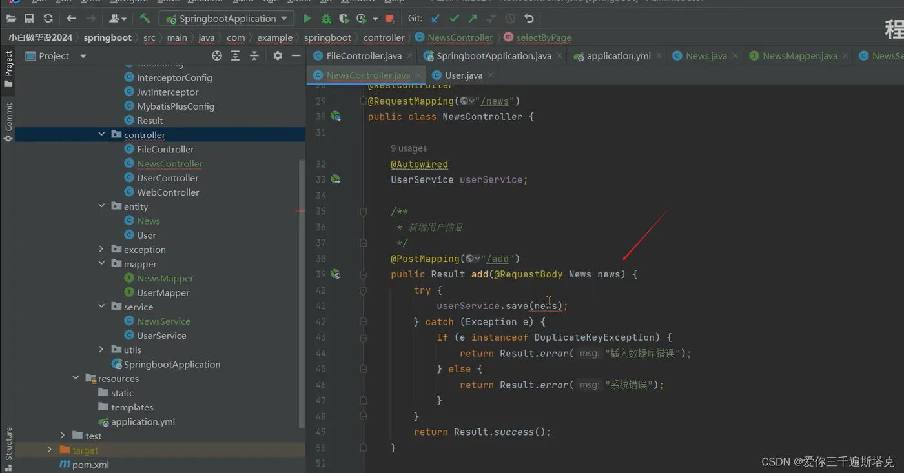Close the FileController.java tab
The height and width of the screenshot is (473, 904).
point(410,56)
